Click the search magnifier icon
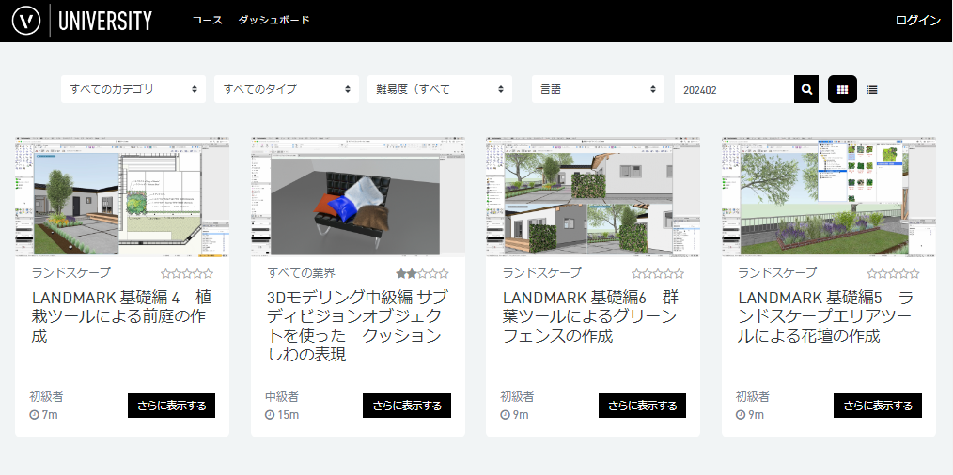 click(x=806, y=89)
